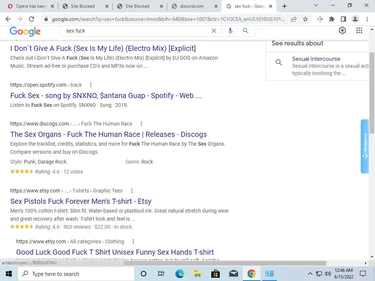Open the tab search dropdown chevron
The height and width of the screenshot is (281, 375).
pyautogui.click(x=316, y=5)
